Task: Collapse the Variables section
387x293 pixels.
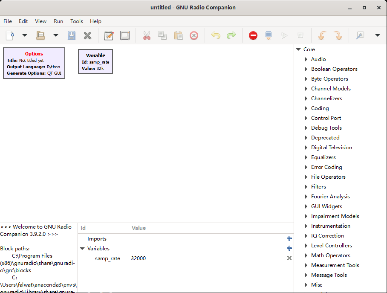Action: coord(82,249)
